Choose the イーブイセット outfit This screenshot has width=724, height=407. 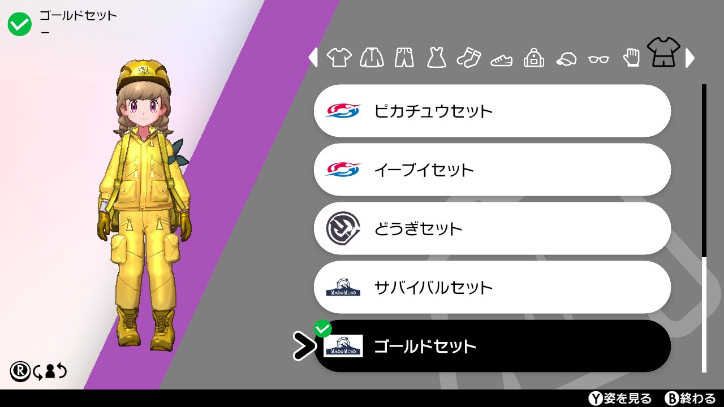pos(492,170)
